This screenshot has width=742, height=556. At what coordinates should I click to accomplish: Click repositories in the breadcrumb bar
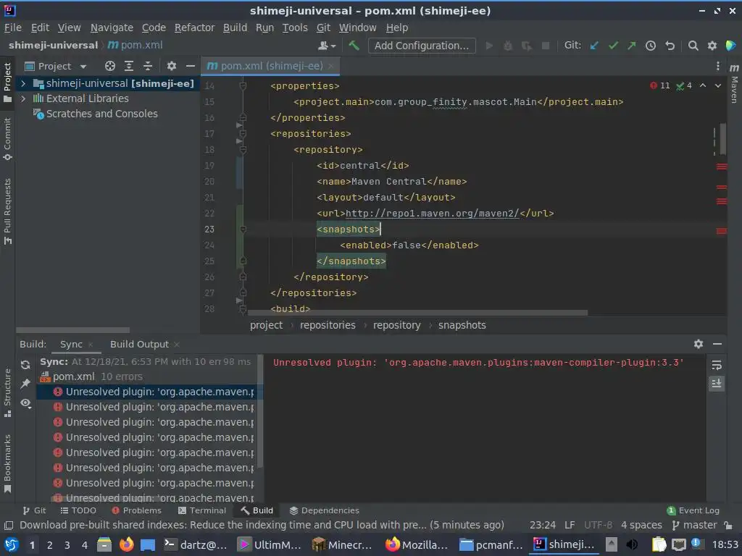point(328,325)
